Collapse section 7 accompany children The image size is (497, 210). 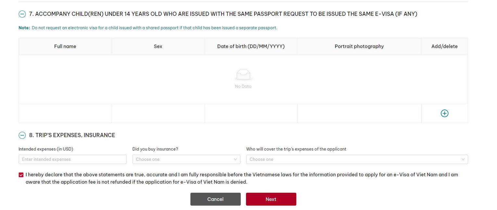click(x=22, y=14)
